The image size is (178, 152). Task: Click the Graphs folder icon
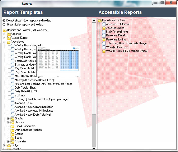[x=12, y=119]
